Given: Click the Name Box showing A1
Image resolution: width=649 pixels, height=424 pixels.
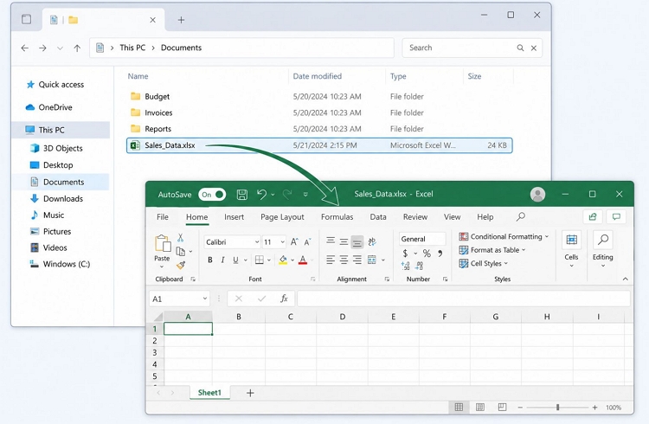Looking at the screenshot, I should tap(179, 299).
